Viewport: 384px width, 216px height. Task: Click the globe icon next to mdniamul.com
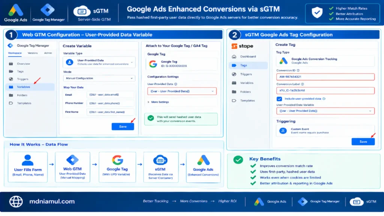(x=16, y=201)
